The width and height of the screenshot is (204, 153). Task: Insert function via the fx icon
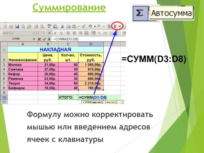coord(49,39)
